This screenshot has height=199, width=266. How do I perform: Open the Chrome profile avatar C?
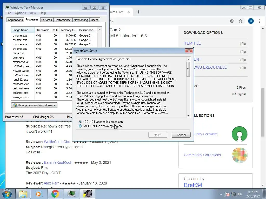pyautogui.click(x=251, y=21)
